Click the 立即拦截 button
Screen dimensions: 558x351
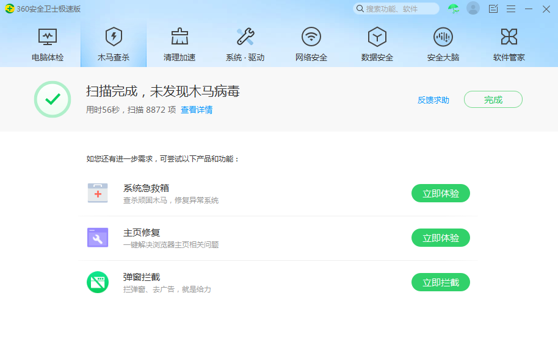pyautogui.click(x=441, y=282)
